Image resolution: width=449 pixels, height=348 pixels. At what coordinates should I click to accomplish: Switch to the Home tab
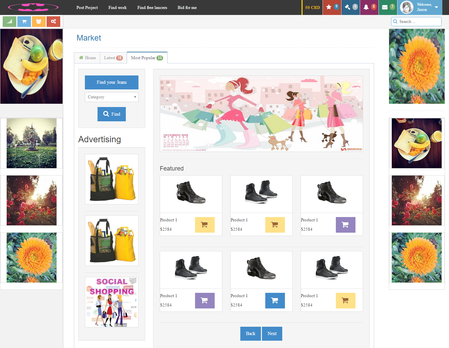(x=87, y=58)
